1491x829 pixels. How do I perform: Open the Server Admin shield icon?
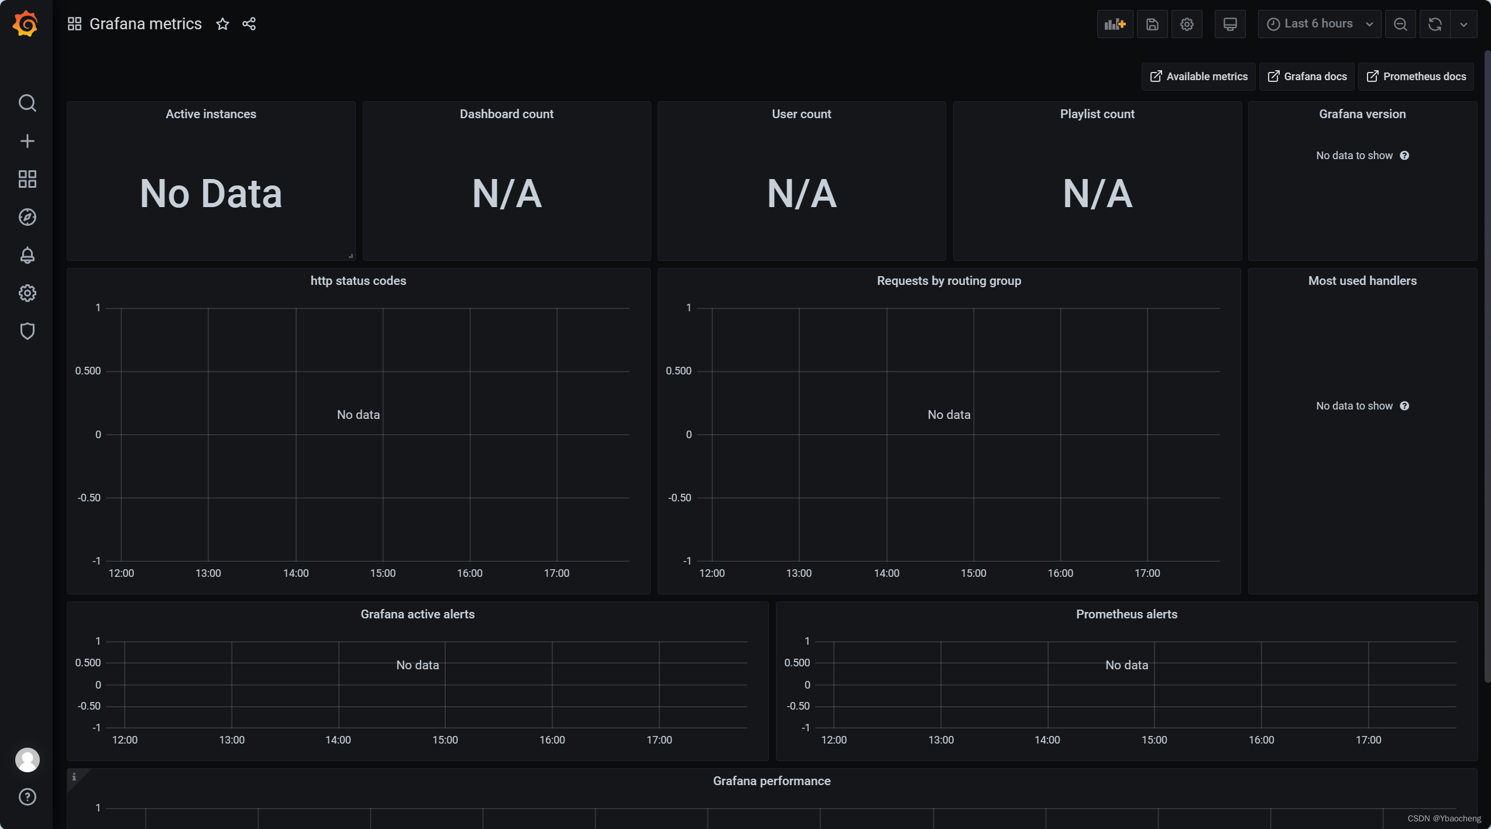(27, 331)
